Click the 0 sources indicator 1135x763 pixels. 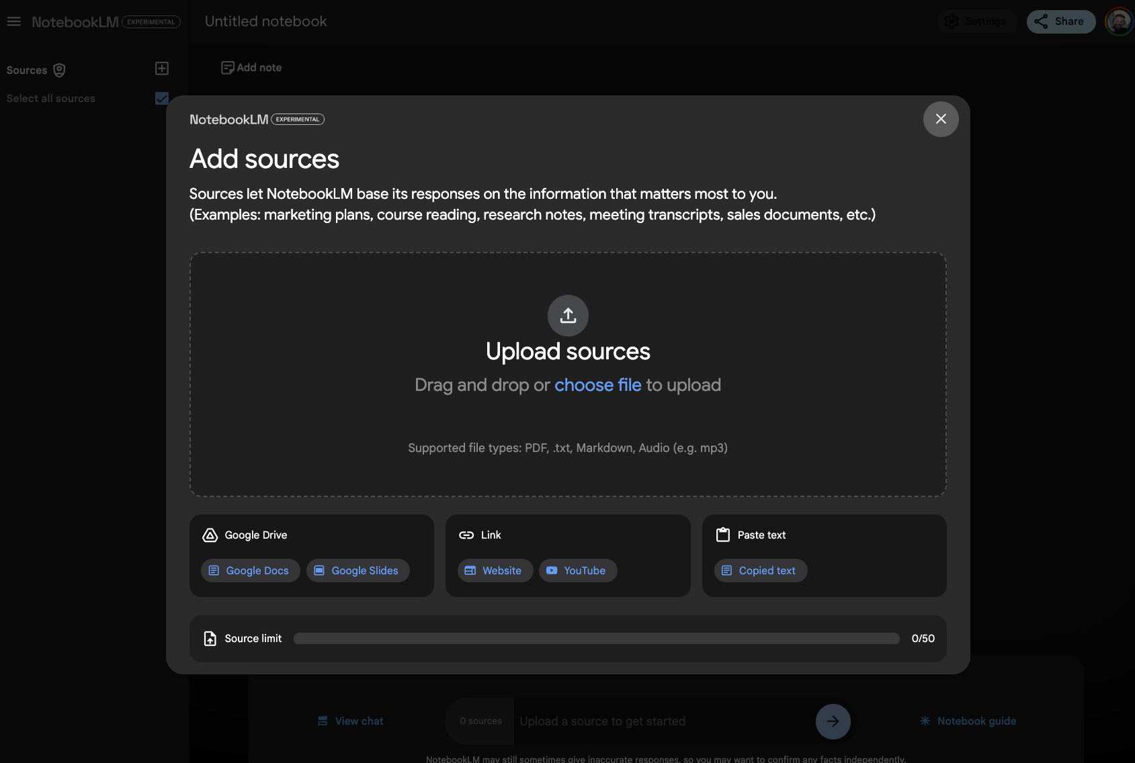coord(480,721)
